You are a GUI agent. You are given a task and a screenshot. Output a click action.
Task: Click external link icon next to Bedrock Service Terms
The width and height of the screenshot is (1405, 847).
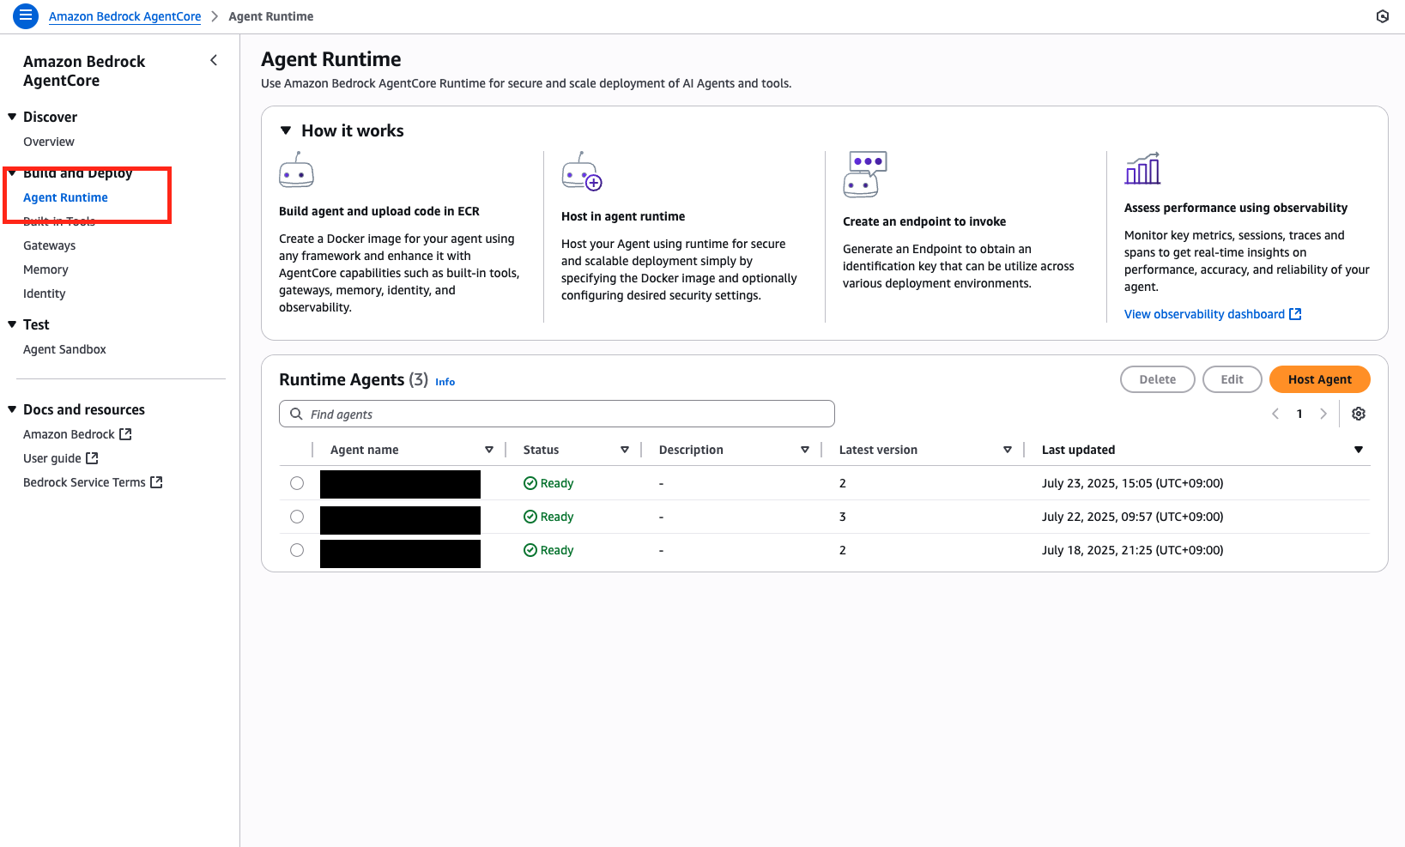156,482
